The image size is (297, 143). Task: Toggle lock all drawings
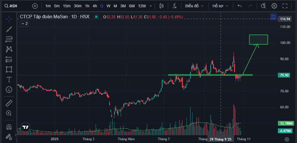pyautogui.click(x=9, y=137)
